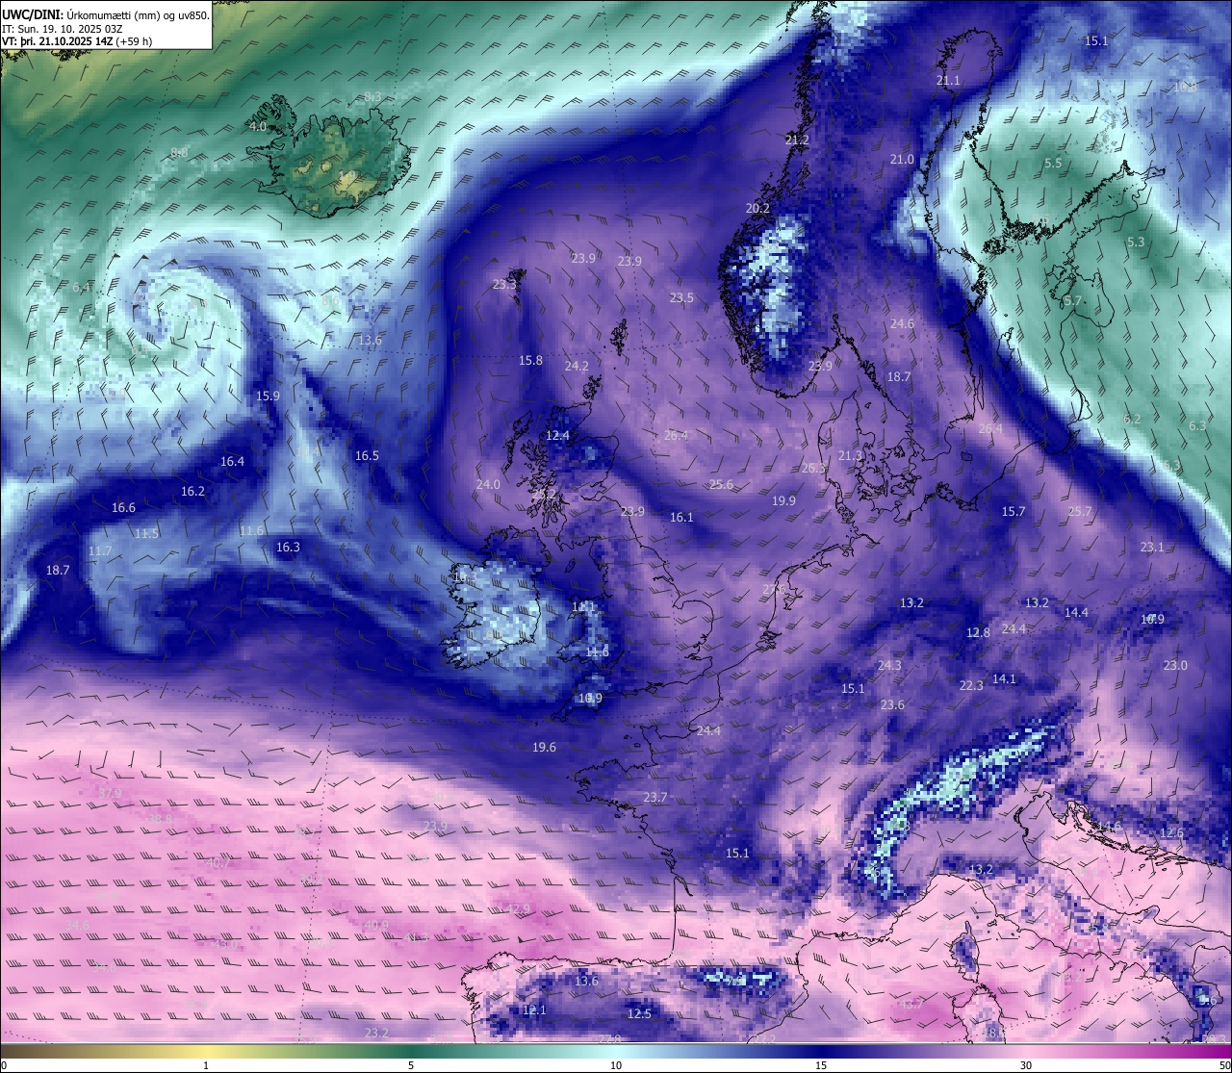Click the 0 tick on the color scale
The image size is (1232, 1073).
(4, 1065)
